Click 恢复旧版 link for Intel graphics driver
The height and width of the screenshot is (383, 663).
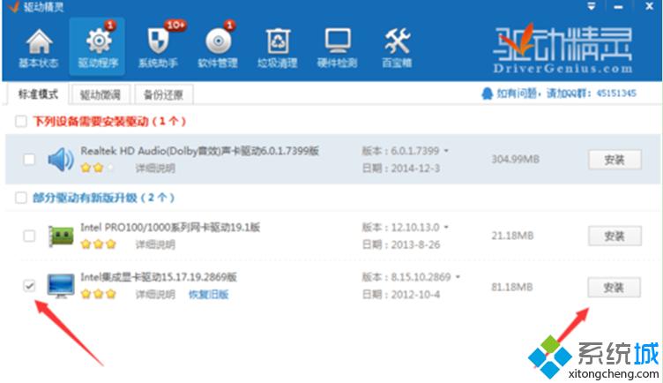click(208, 295)
